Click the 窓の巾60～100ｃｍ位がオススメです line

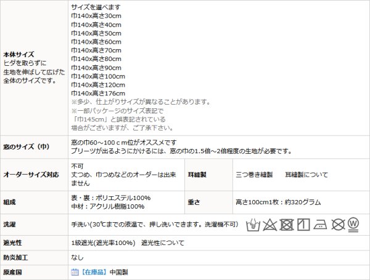(124, 143)
